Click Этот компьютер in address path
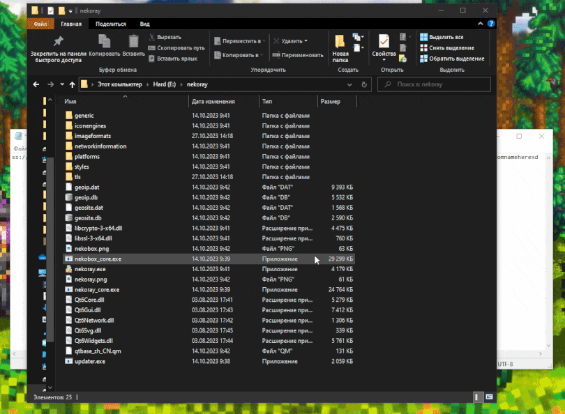Viewport: 565px width, 414px height. [120, 84]
